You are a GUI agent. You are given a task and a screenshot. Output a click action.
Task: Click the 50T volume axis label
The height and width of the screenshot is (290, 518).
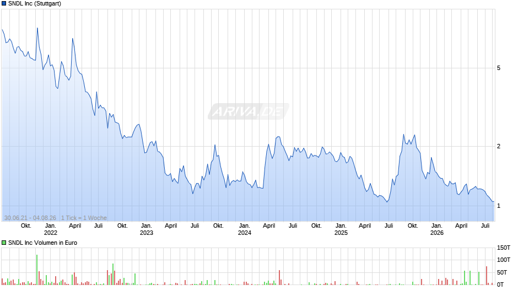tap(502, 272)
